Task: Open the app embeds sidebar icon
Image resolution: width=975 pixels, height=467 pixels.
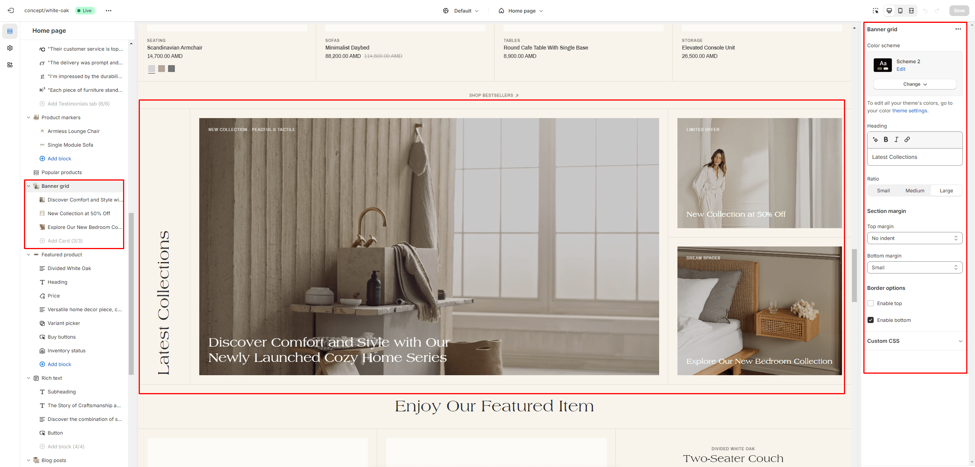Action: [x=10, y=65]
